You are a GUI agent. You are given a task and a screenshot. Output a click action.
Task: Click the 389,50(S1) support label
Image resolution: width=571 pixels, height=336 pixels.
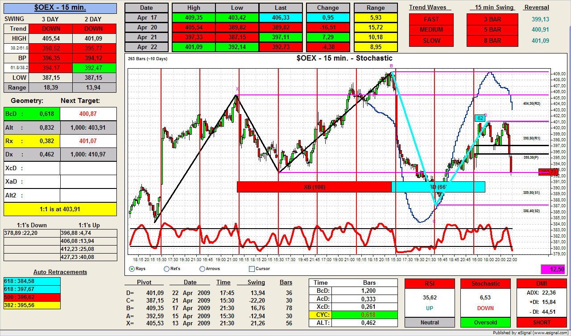[531, 193]
